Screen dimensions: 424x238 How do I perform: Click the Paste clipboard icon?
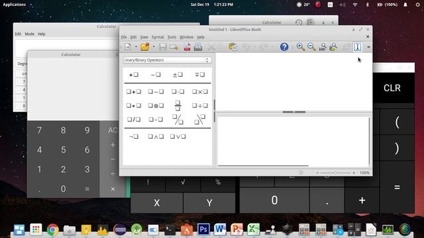click(x=233, y=47)
